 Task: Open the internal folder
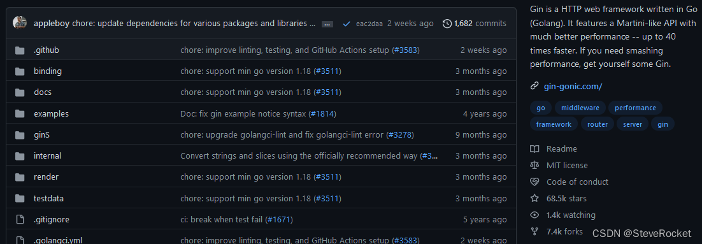click(x=47, y=156)
